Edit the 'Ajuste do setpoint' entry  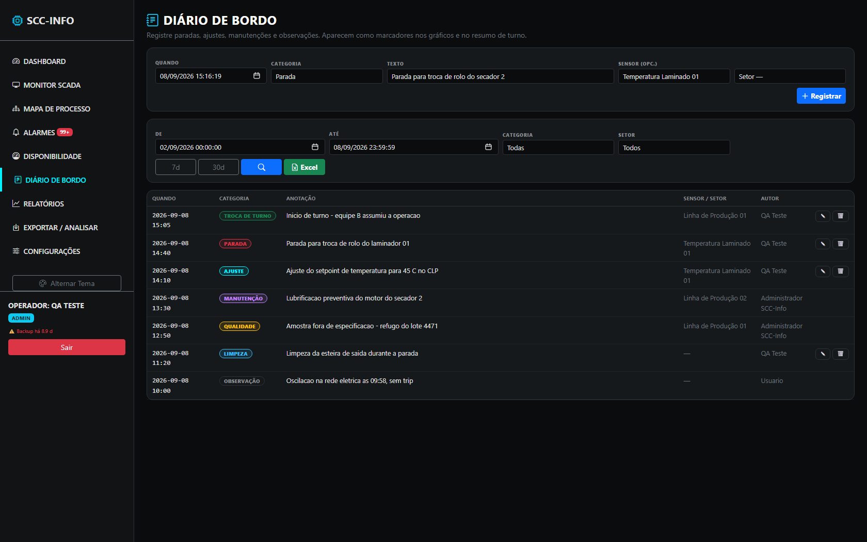point(823,271)
